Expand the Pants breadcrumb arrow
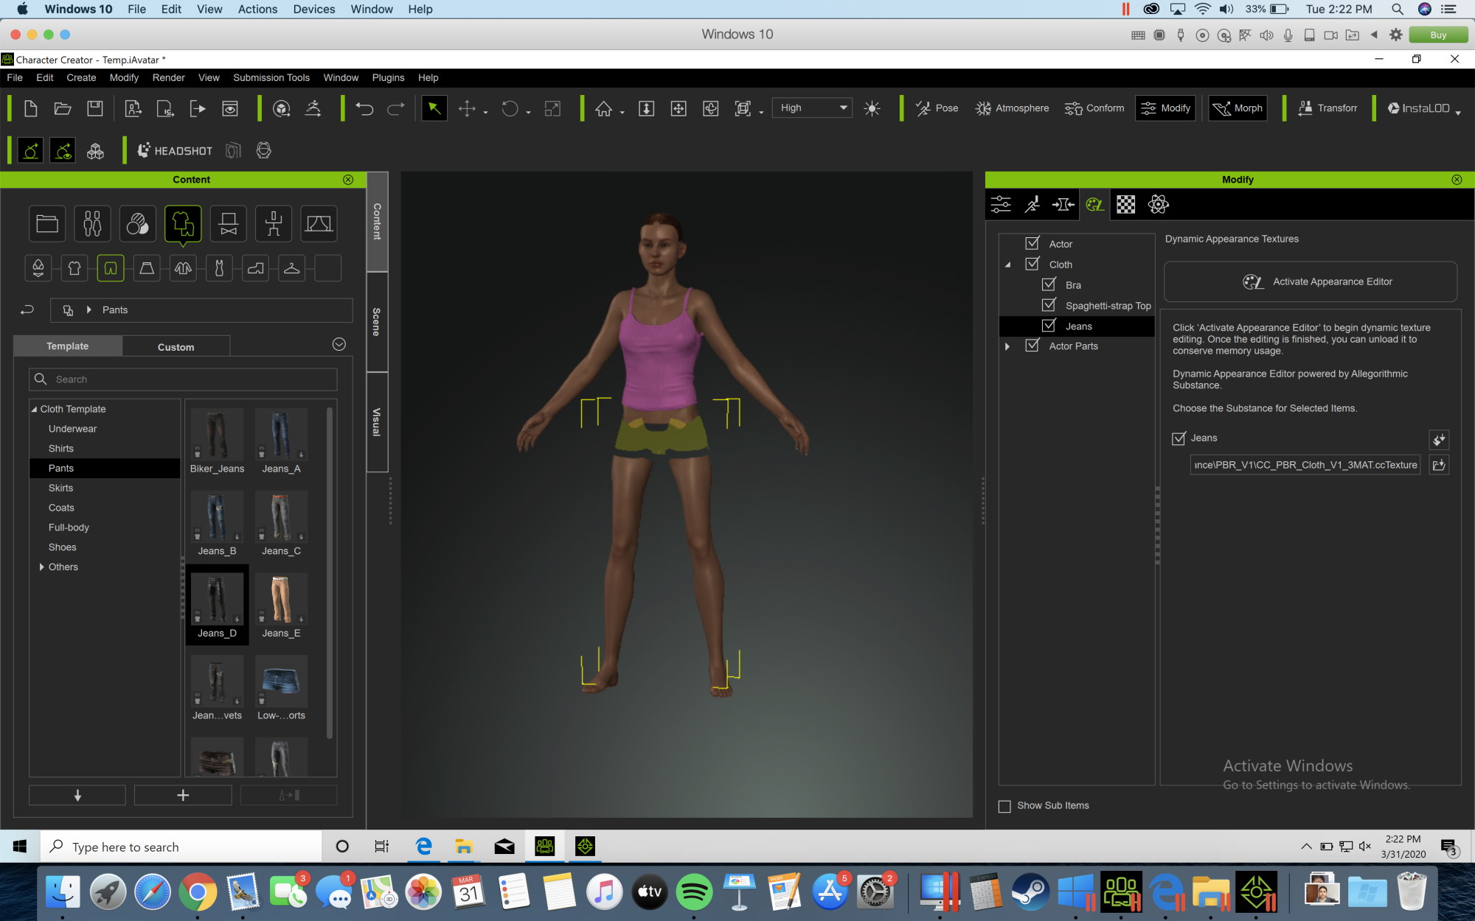This screenshot has height=921, width=1475. point(89,310)
